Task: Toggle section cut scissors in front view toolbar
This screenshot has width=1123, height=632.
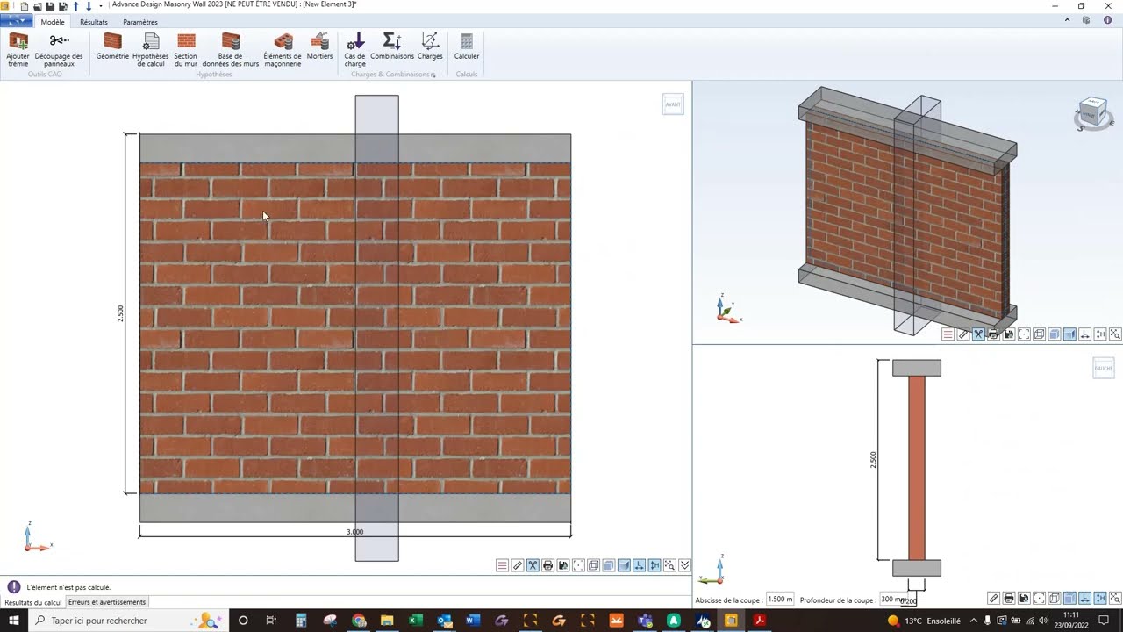Action: [533, 565]
